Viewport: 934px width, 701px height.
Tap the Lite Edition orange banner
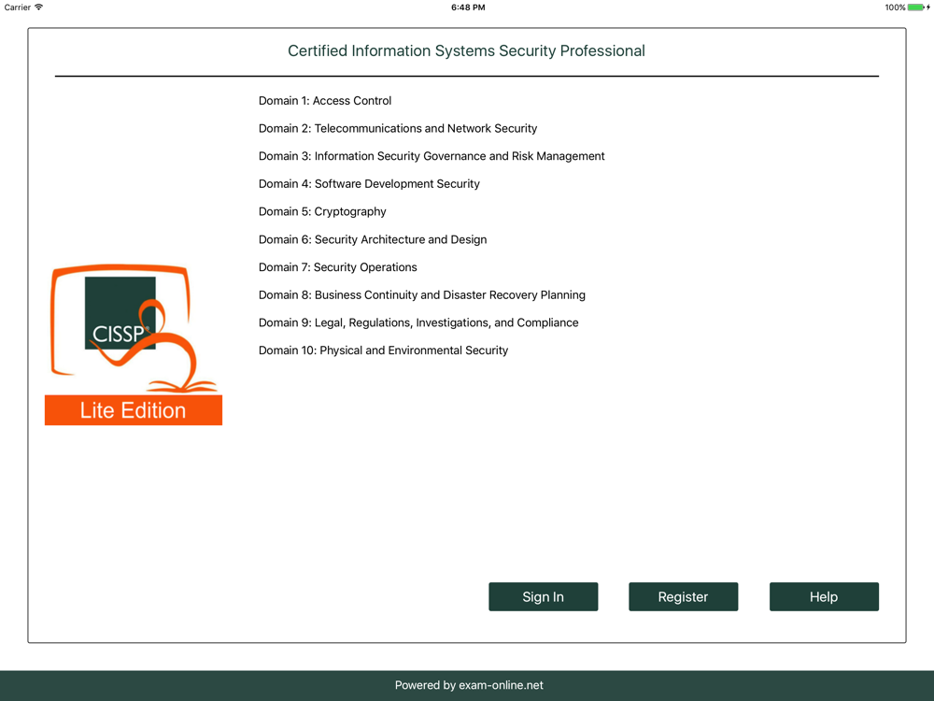coord(134,410)
